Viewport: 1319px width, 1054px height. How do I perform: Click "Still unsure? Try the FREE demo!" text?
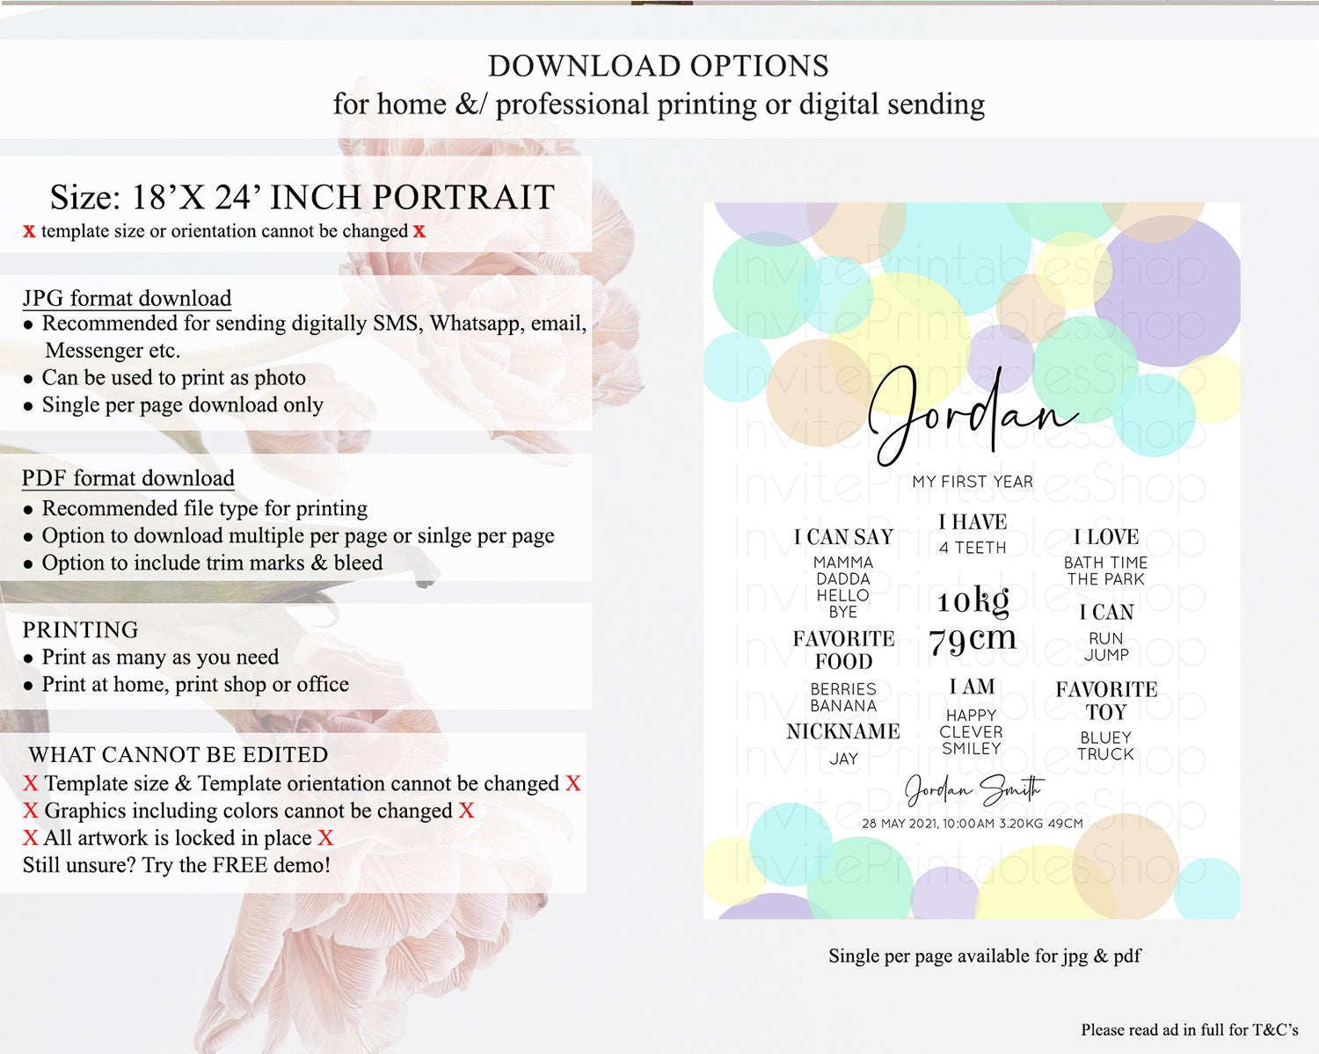tap(177, 865)
